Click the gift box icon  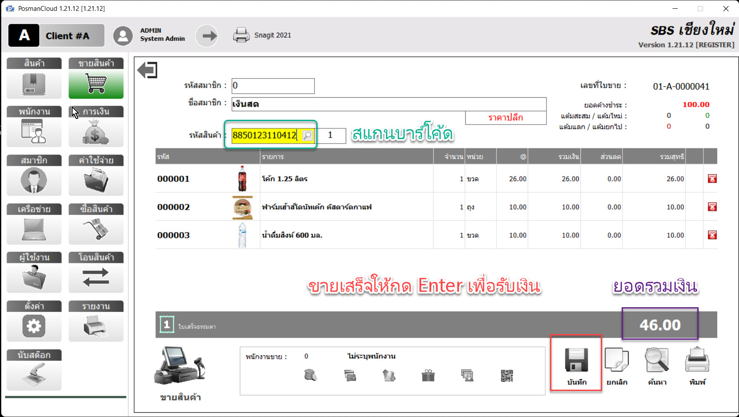pos(428,376)
